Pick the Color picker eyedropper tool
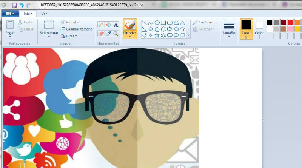Screen dimensions: 302x168 tap(108, 34)
